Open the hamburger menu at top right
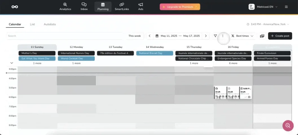 pos(286,7)
